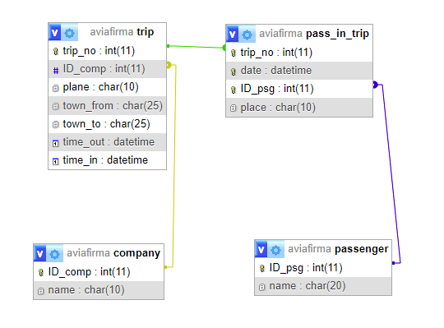Select the date : datetime row in pass_in_trip
The height and width of the screenshot is (328, 444).
299,71
